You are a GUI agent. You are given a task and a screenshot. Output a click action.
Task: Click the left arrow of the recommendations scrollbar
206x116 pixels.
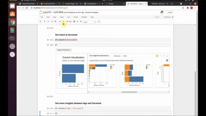click(x=89, y=92)
